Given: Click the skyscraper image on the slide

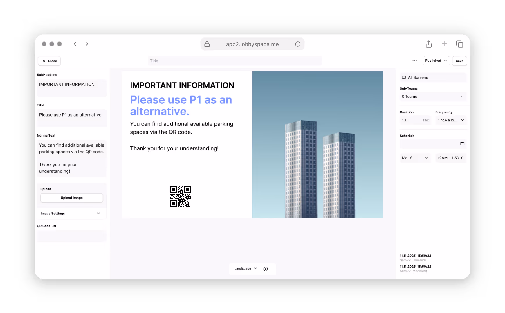Looking at the screenshot, I should coord(318,145).
